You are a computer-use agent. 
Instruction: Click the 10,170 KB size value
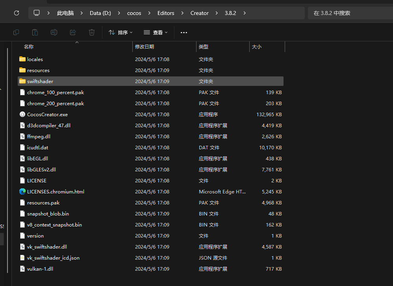(271, 147)
